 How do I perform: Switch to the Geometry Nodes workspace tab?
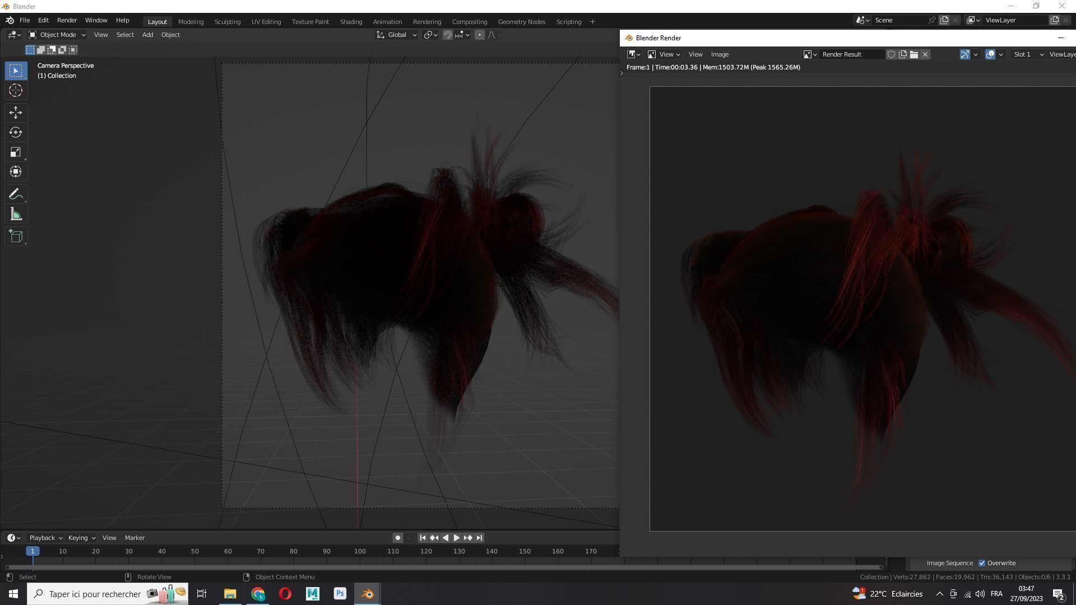click(x=522, y=22)
